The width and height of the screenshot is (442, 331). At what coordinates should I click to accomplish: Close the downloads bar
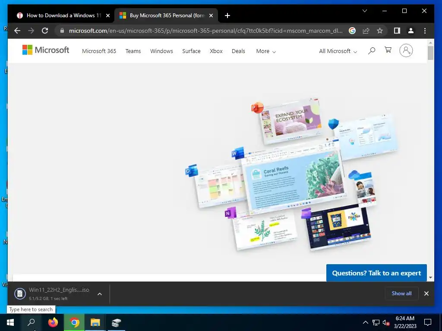pos(426,294)
